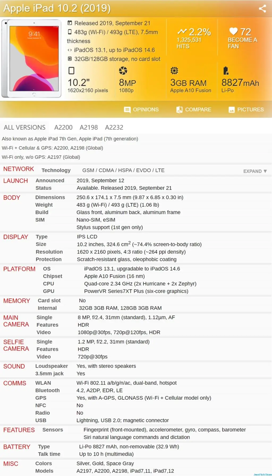Select the A2198 version tab

(89, 127)
